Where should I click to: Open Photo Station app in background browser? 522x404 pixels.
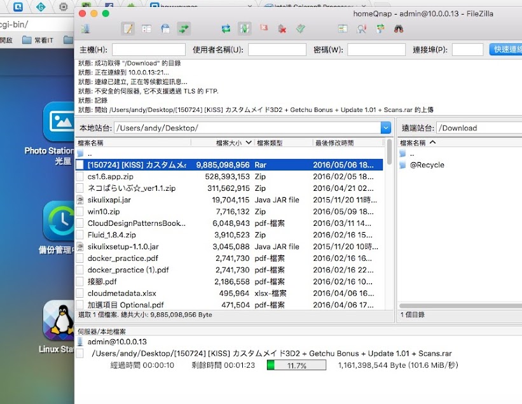59,122
